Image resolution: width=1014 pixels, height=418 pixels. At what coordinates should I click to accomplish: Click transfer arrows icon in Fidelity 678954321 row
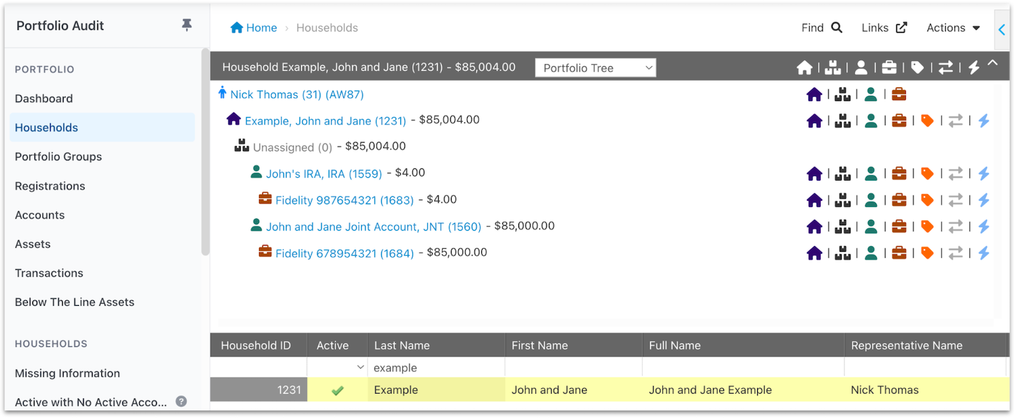[956, 253]
